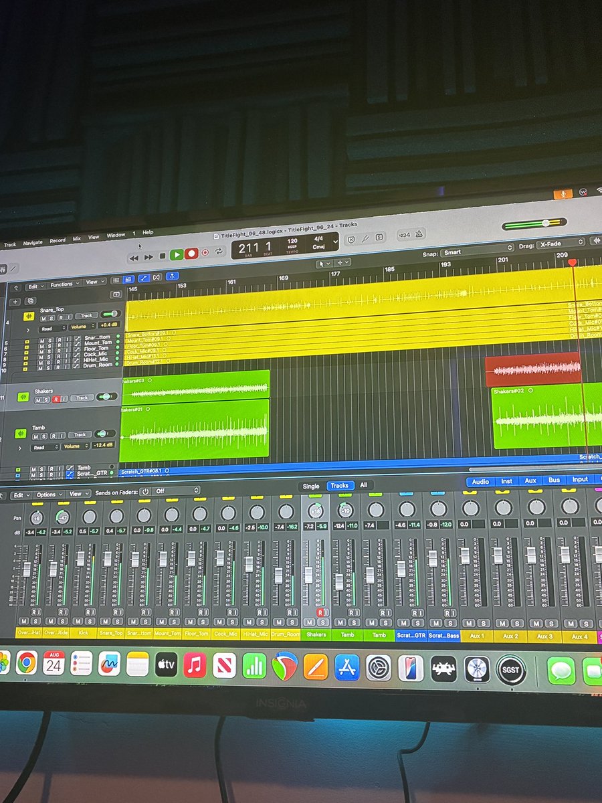602x803 pixels.
Task: Open the Numbers app from the Dock
Action: click(x=254, y=666)
